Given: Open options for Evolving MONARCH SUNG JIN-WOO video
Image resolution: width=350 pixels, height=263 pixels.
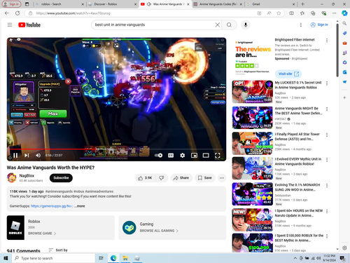Looking at the screenshot, I should 327,185.
